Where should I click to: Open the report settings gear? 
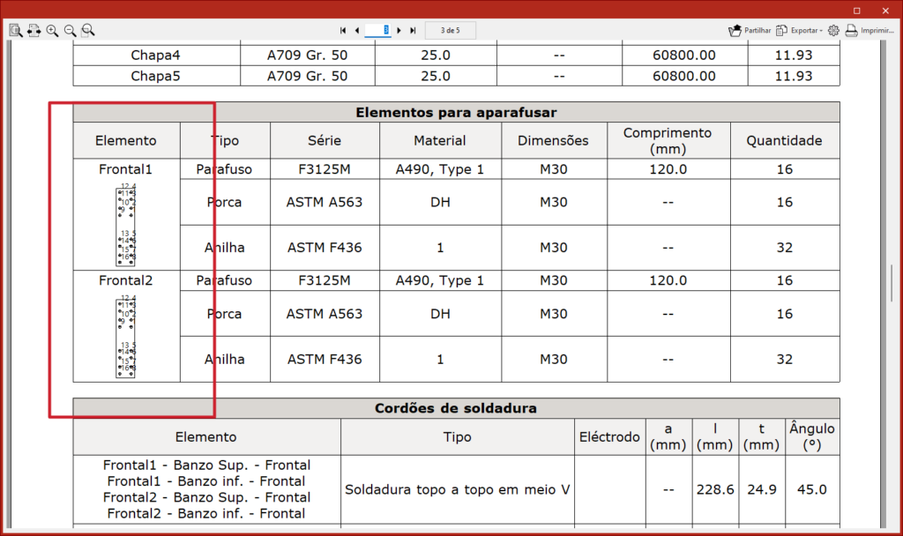(833, 31)
